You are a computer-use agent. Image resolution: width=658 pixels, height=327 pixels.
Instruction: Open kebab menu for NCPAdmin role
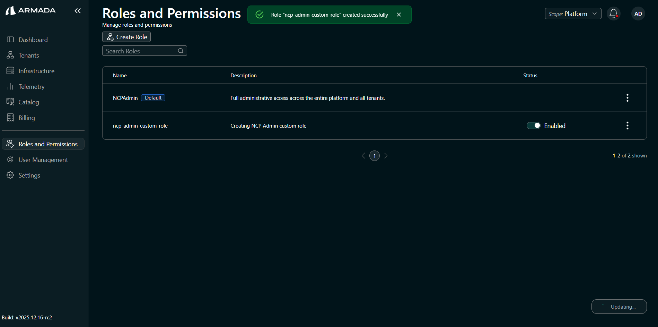pos(627,98)
